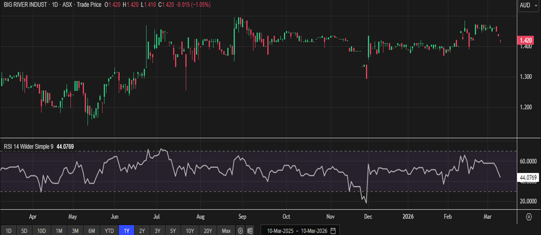Click the May label on time axis
This screenshot has height=235, width=541.
coord(72,217)
